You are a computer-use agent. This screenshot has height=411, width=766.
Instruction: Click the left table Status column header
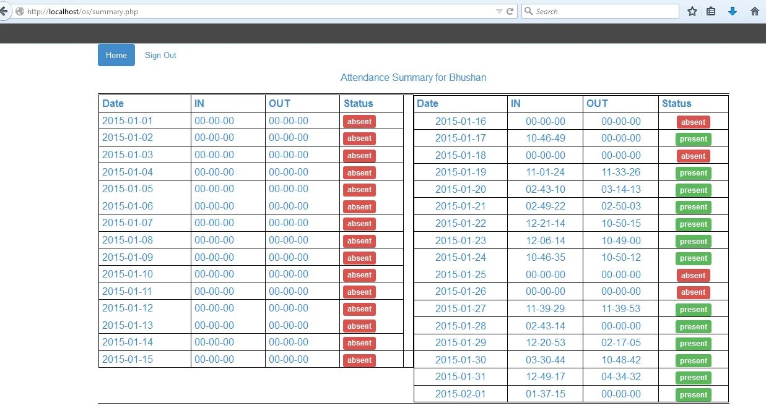tap(359, 103)
